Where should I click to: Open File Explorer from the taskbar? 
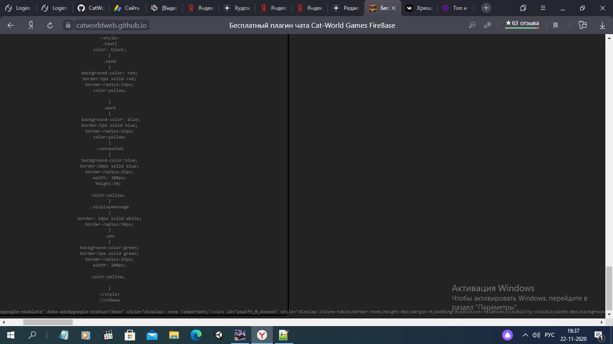click(174, 335)
